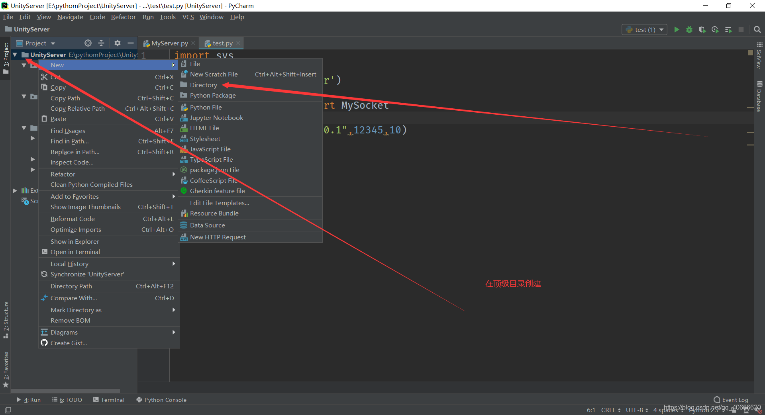Expand the Add to Favorites submenu
765x415 pixels.
(x=109, y=196)
